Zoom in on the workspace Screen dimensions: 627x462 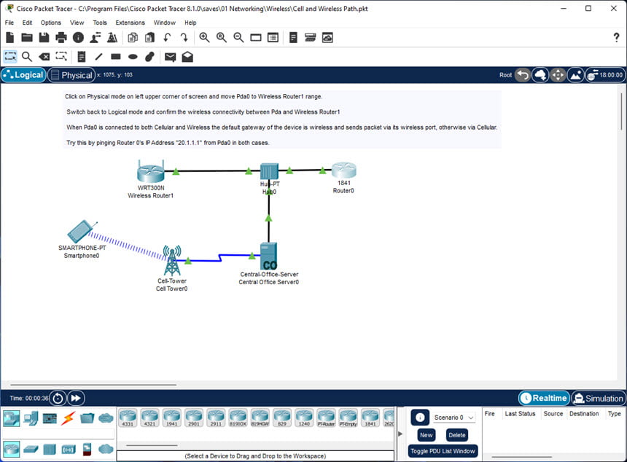point(204,38)
